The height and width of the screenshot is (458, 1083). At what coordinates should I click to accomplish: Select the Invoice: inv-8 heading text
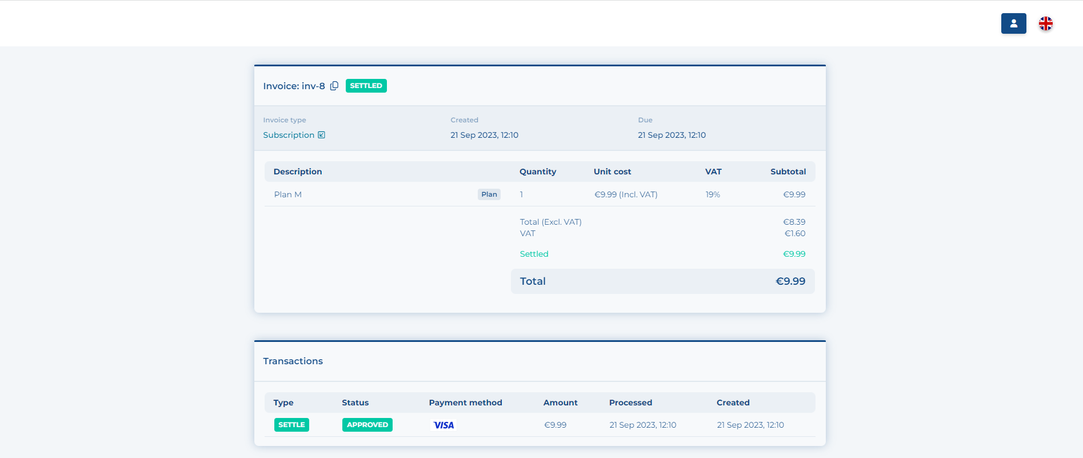click(294, 86)
